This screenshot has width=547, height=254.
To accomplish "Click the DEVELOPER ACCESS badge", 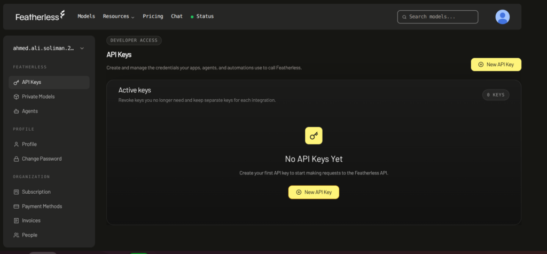I will pos(134,41).
